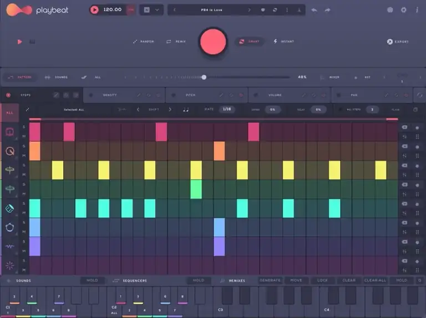Click the redo arrow icon

pos(327,10)
